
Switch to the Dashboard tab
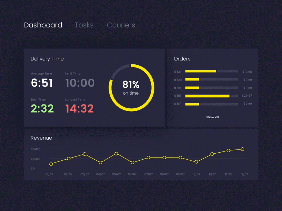pyautogui.click(x=43, y=25)
